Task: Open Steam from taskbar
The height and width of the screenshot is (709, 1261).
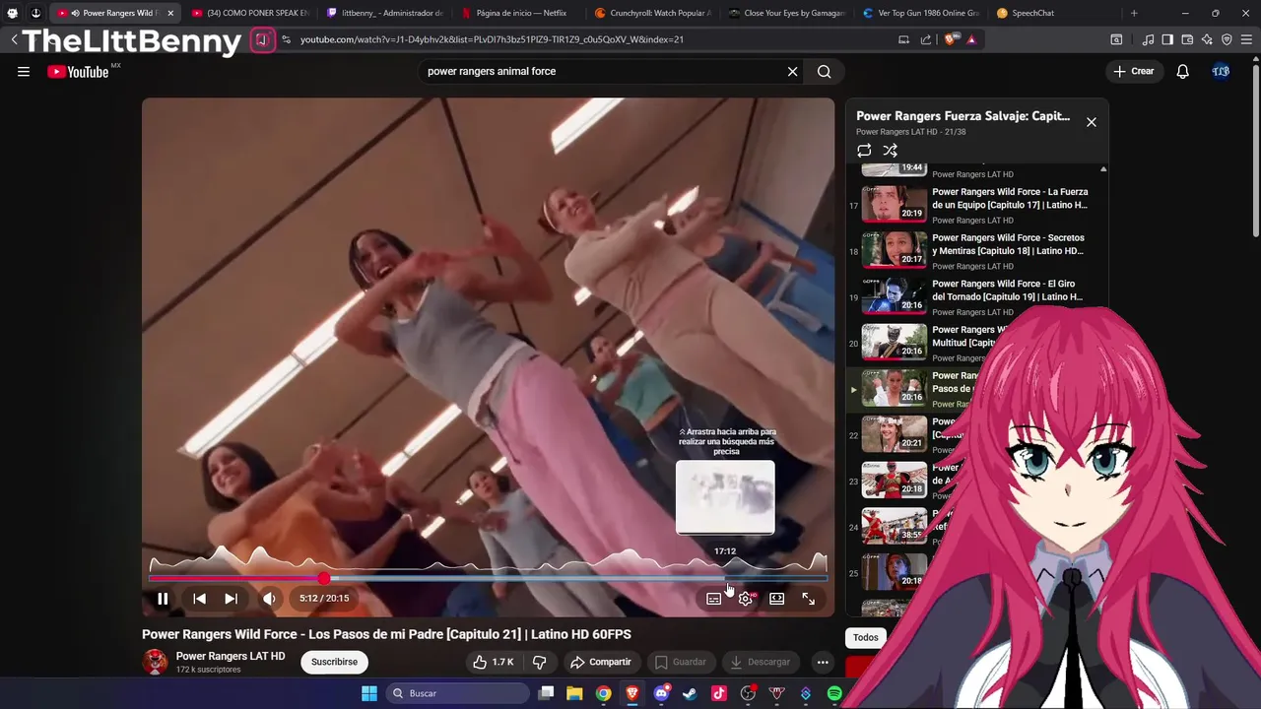Action: [x=690, y=693]
